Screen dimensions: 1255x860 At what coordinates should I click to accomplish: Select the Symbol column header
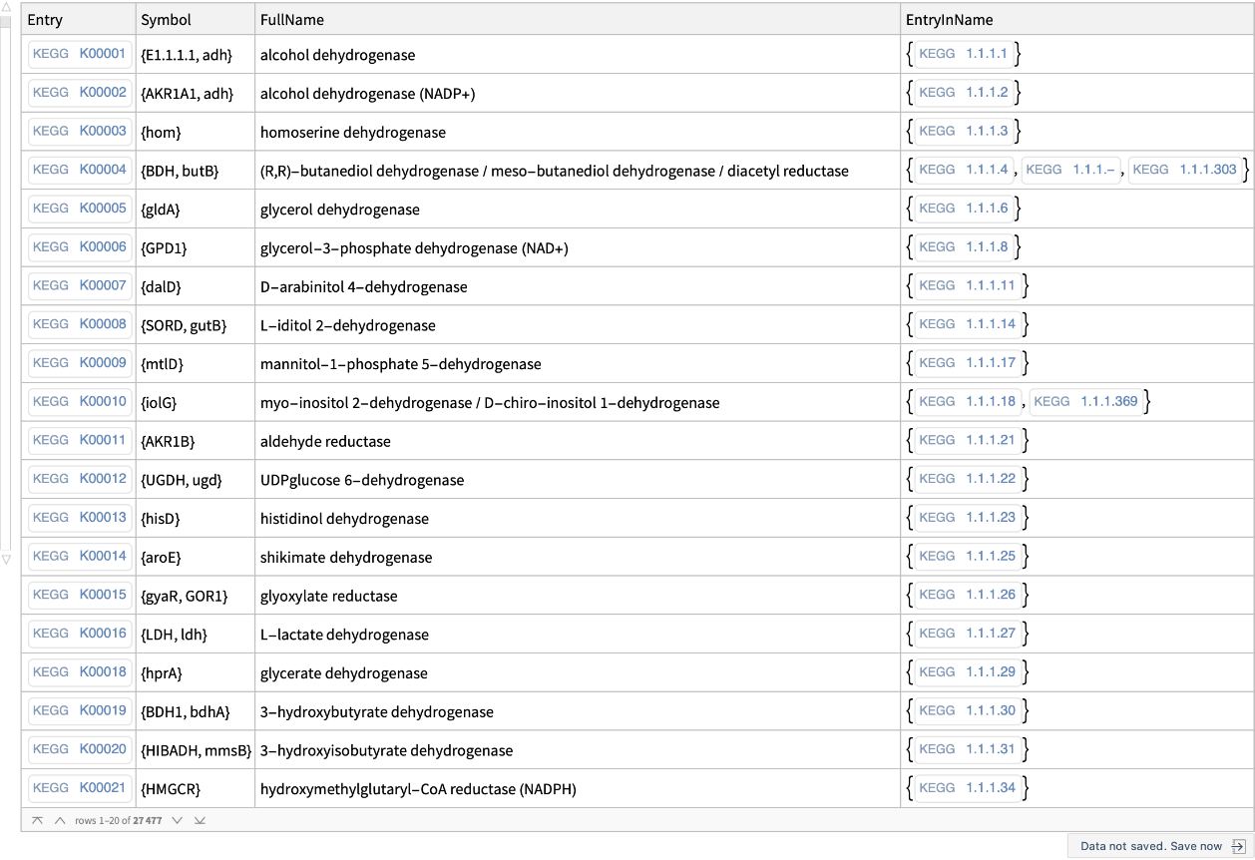[x=166, y=20]
